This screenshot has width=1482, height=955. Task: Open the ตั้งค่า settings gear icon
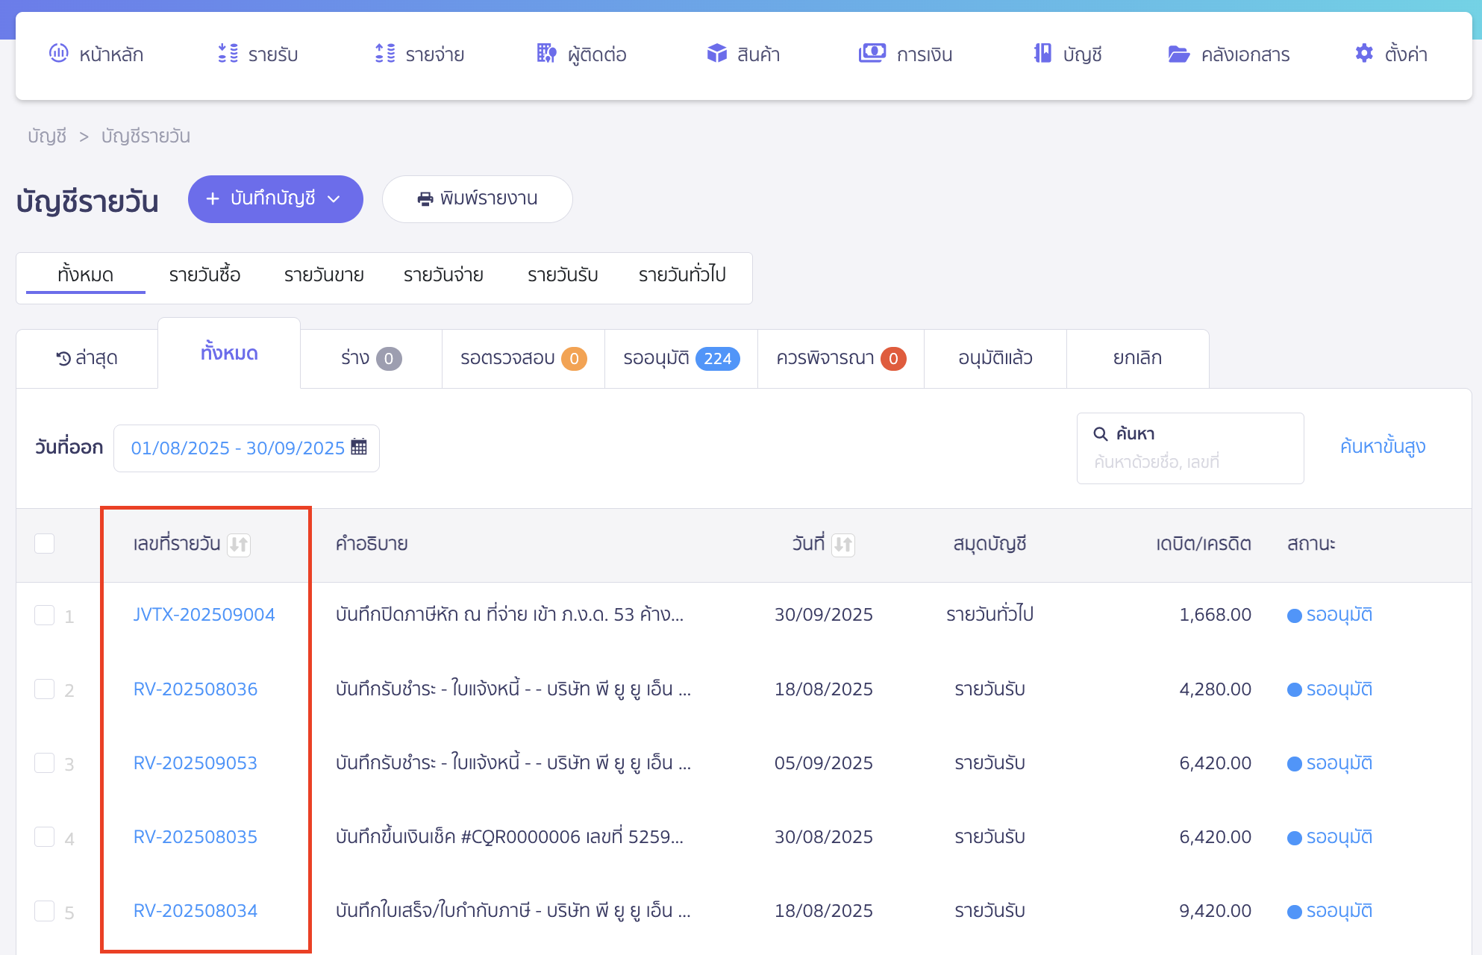tap(1363, 53)
